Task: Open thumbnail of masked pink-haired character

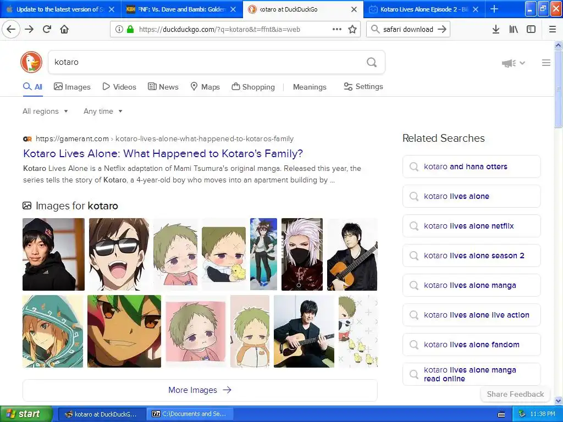Action: coord(302,254)
